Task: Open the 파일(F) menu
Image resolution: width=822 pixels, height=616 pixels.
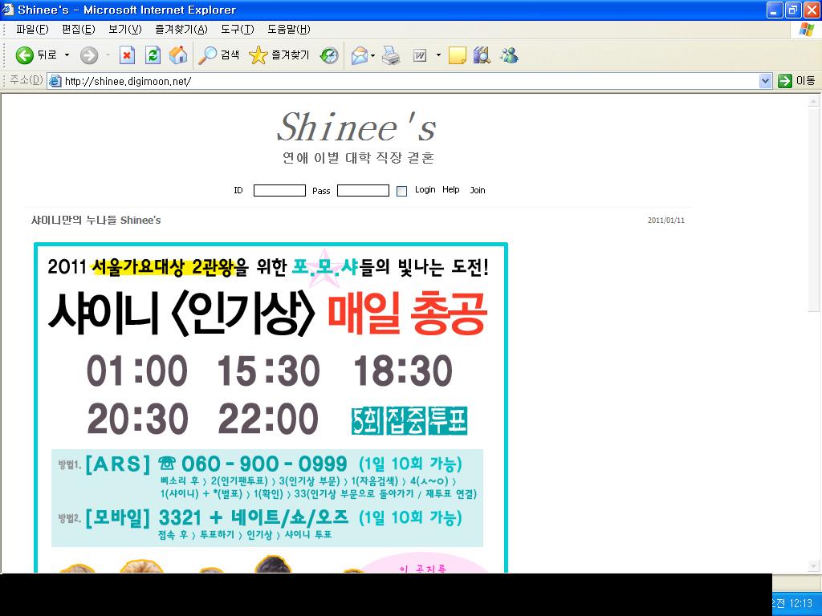Action: click(32, 30)
